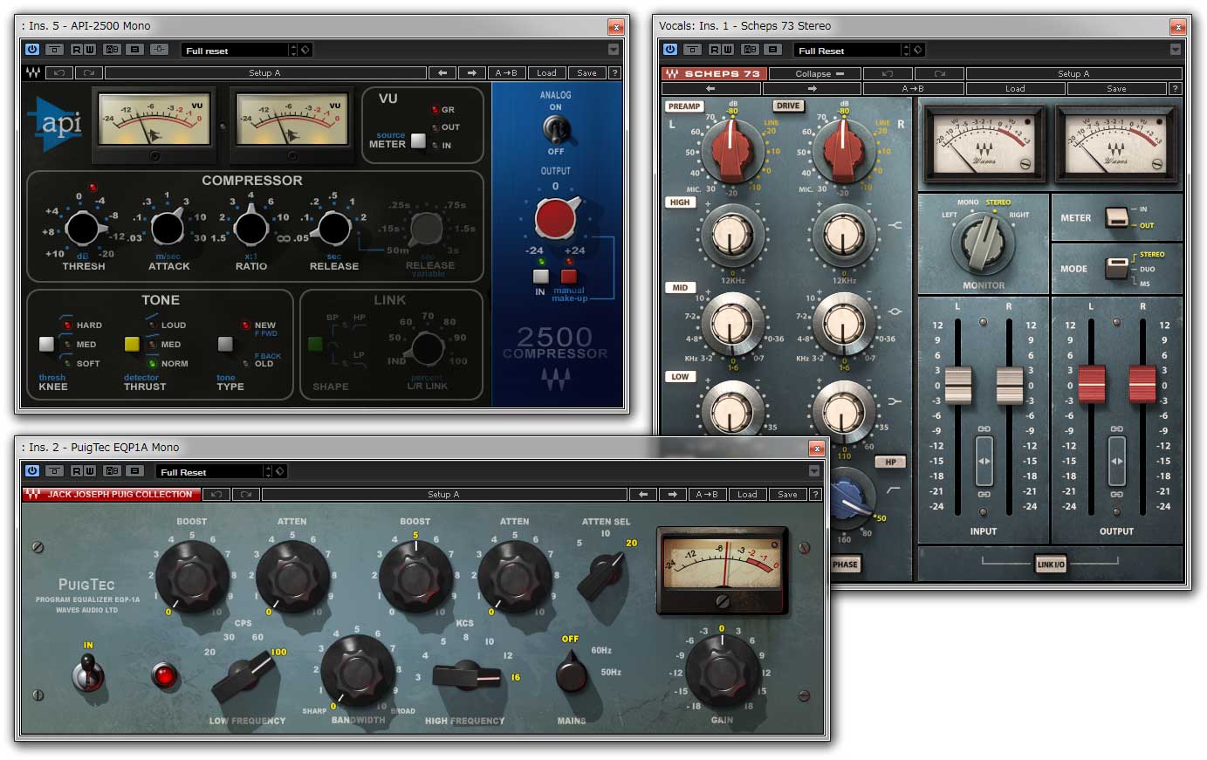Screen dimensions: 1207x760
Task: Click the undo arrow in API-2500 Waves toolbar
Action: tap(59, 73)
